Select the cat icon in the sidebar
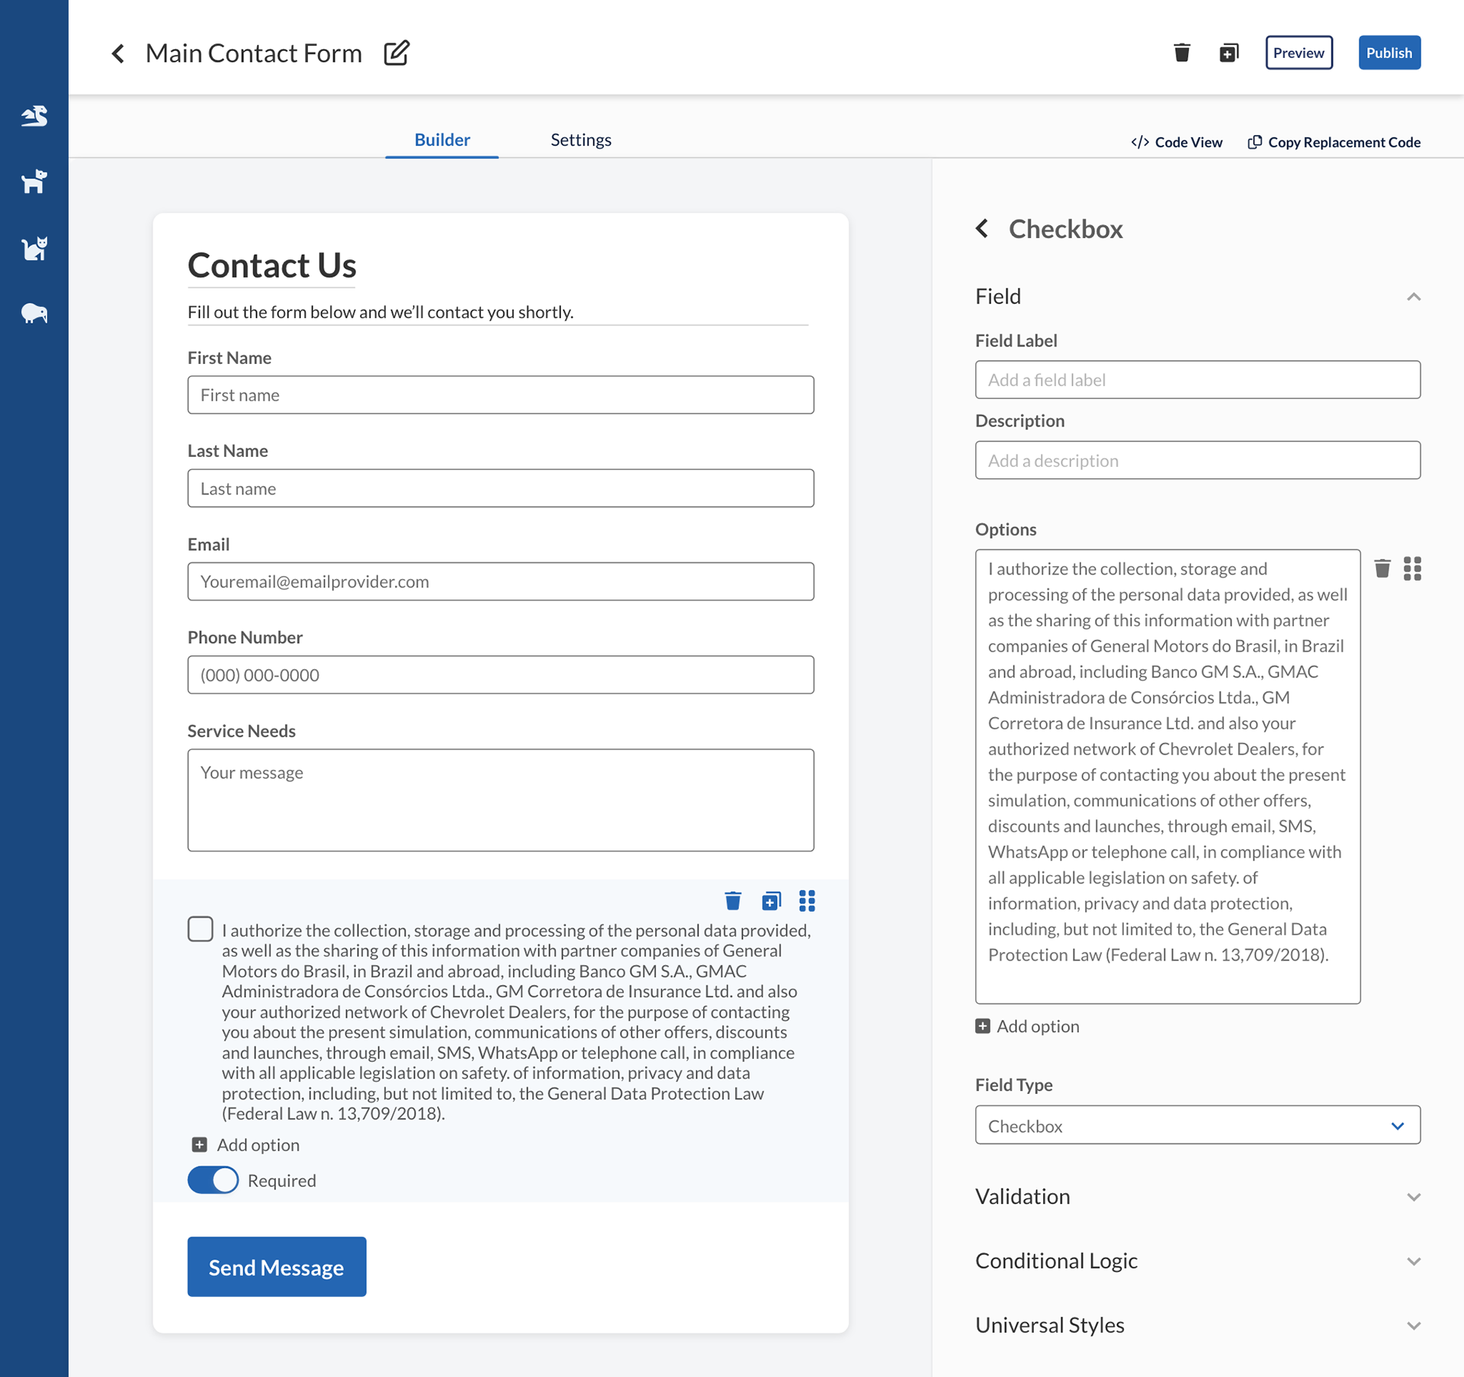The image size is (1464, 1377). click(x=34, y=248)
